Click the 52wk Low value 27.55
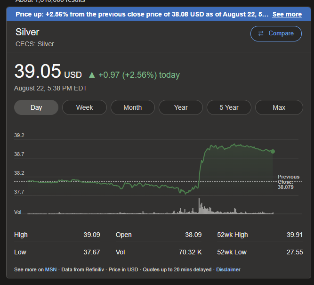This screenshot has width=314, height=285. click(x=295, y=252)
